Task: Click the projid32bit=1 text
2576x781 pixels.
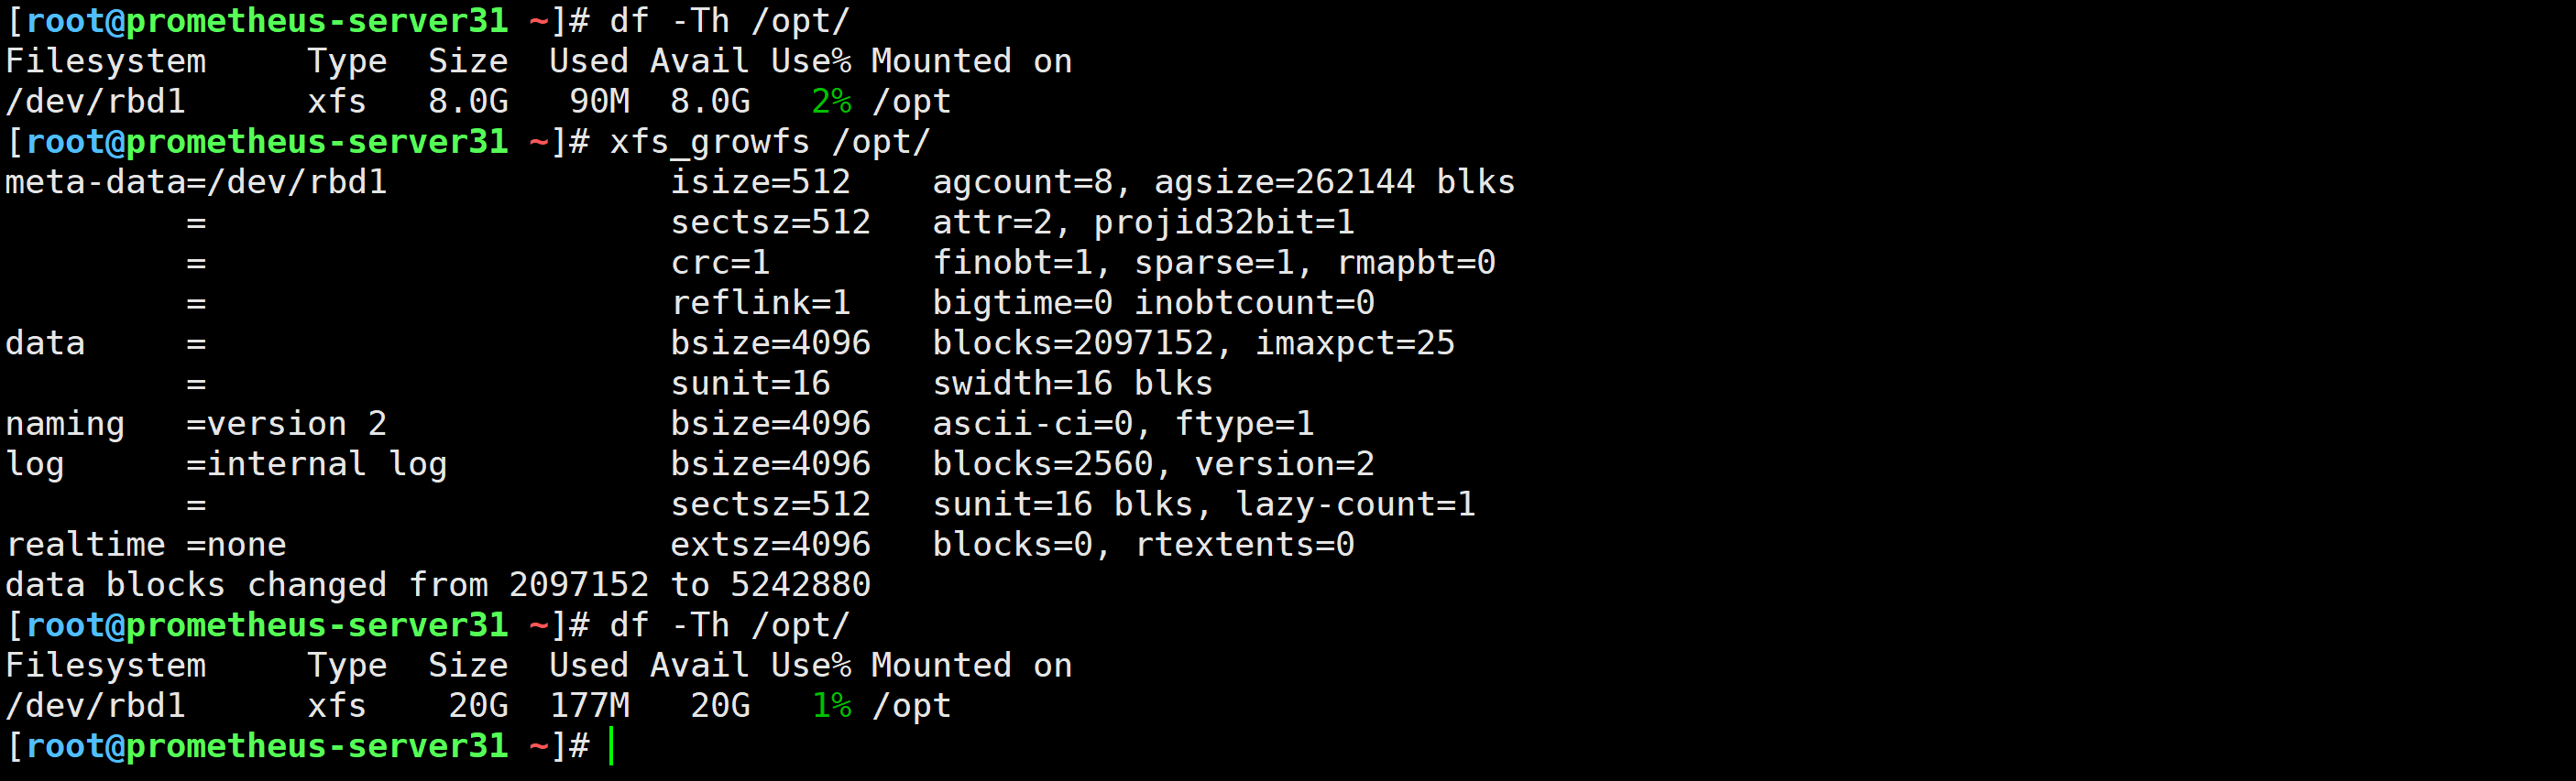Action: click(1223, 222)
